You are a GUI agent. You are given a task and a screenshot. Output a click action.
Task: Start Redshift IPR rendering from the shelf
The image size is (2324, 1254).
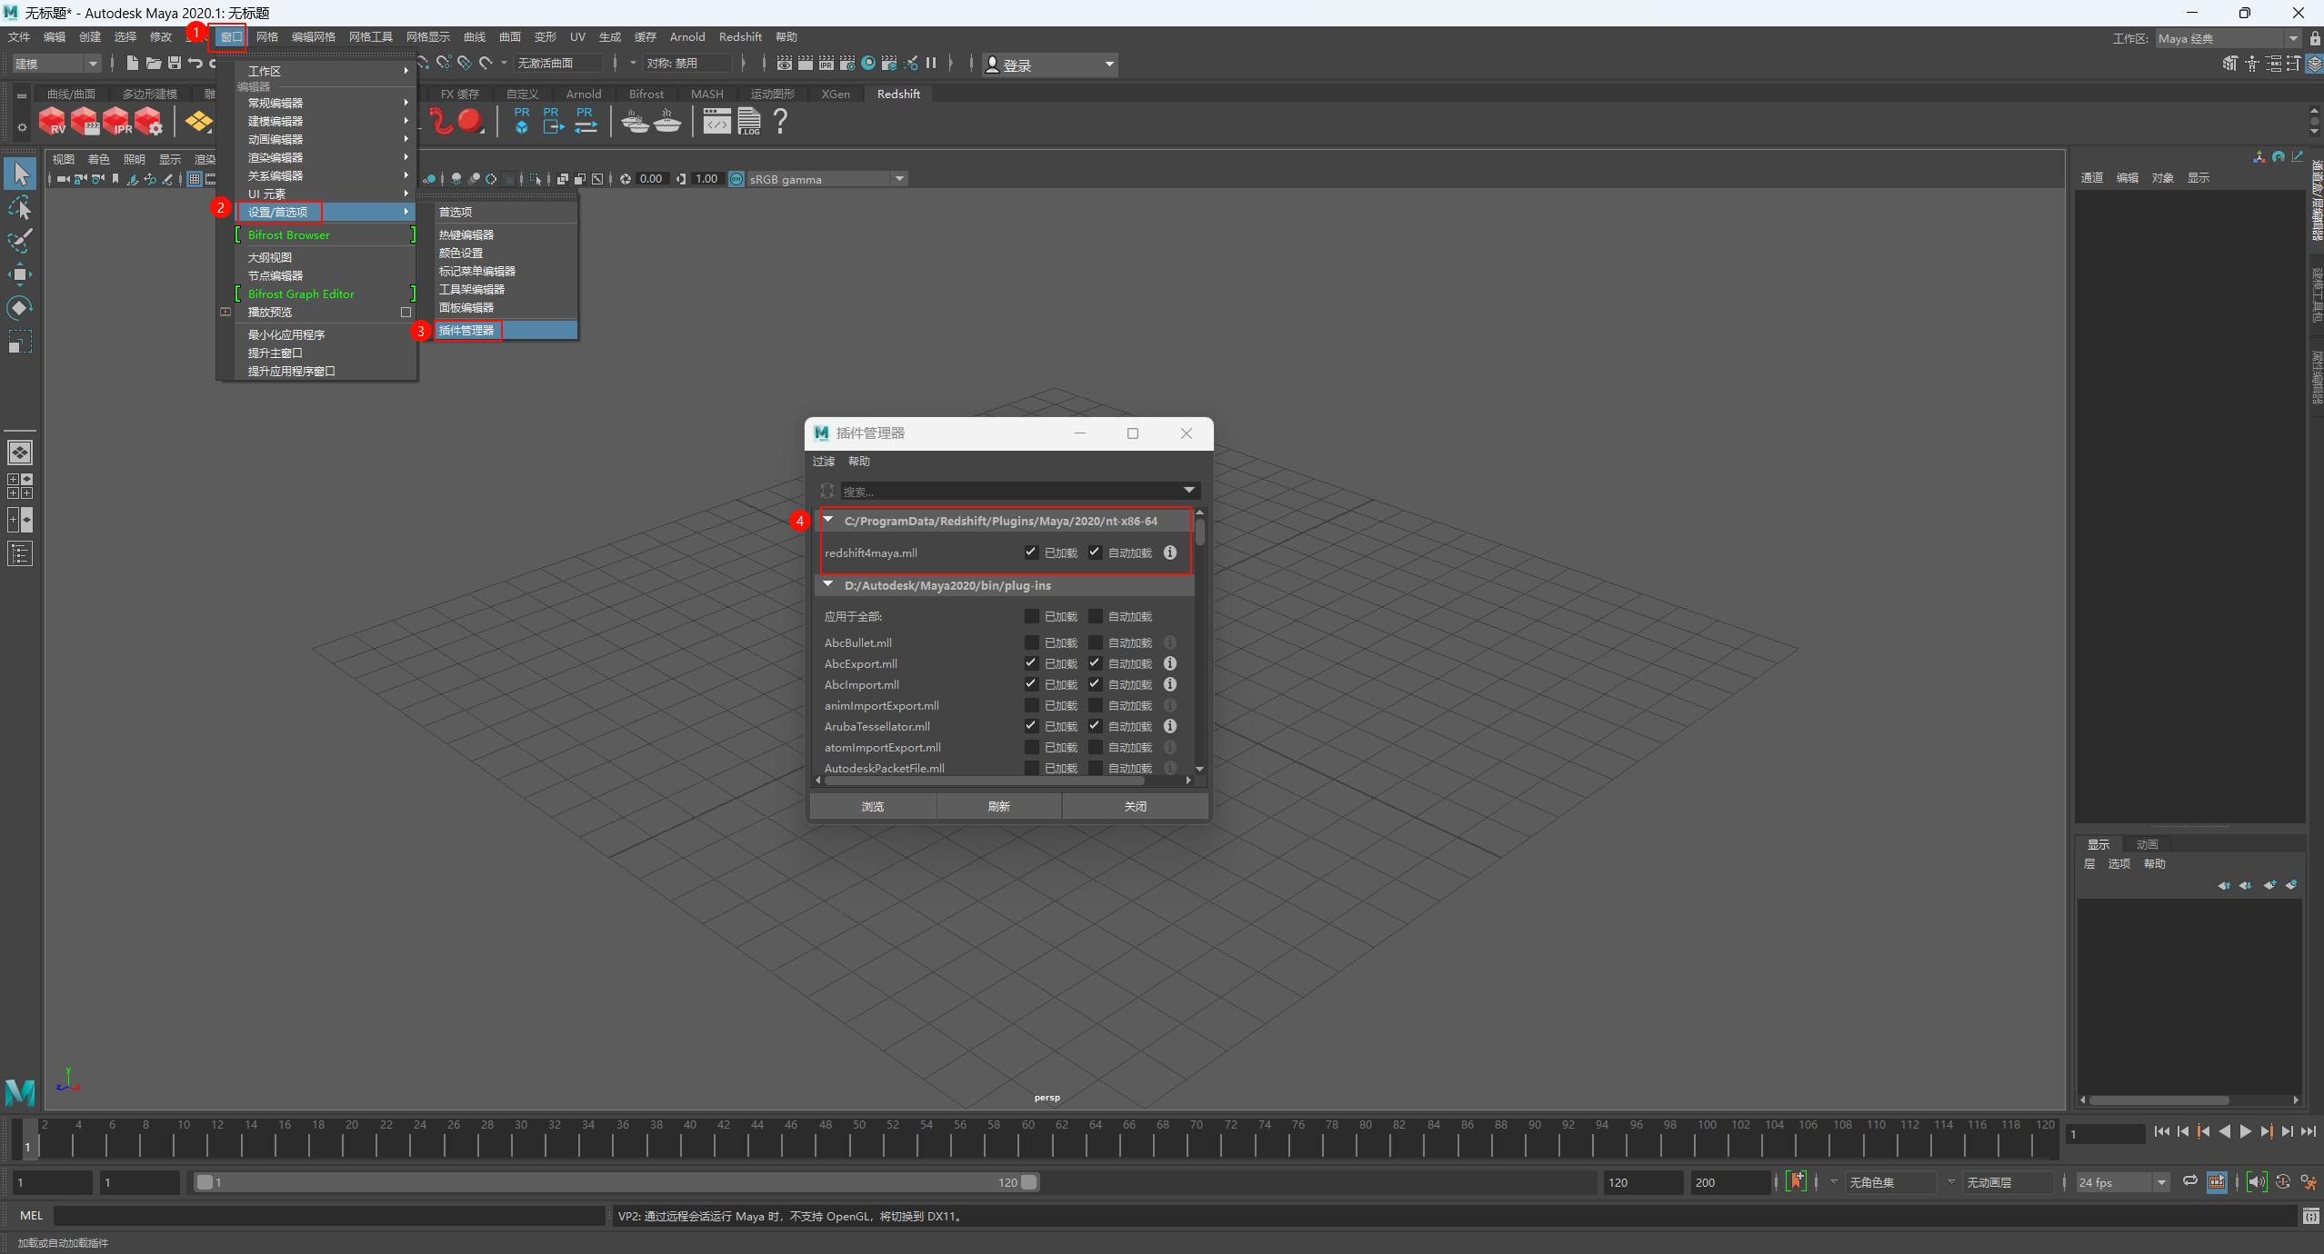[116, 122]
